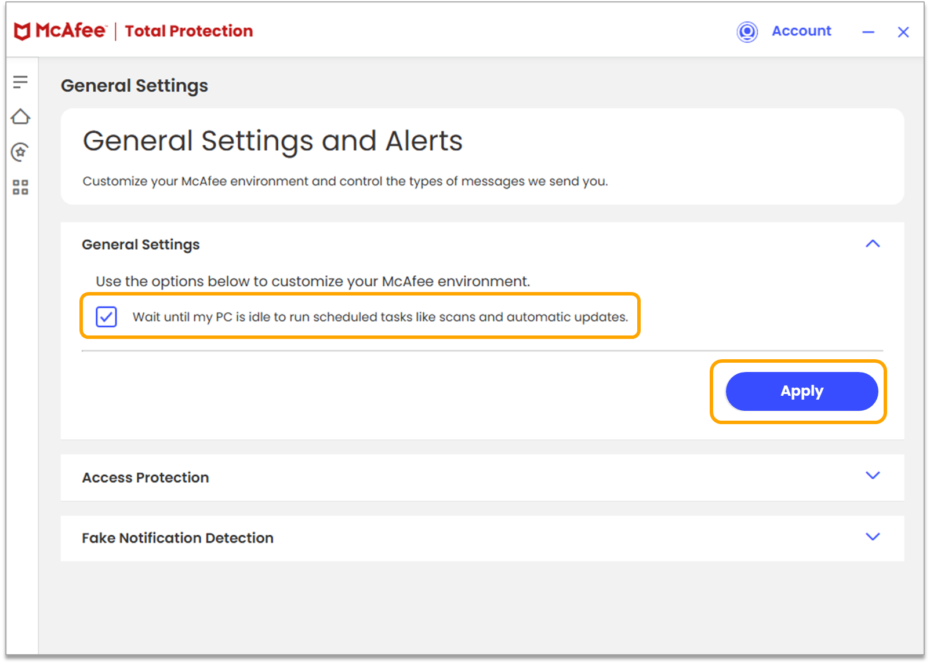
Task: Close the Total Protection window
Action: [903, 32]
